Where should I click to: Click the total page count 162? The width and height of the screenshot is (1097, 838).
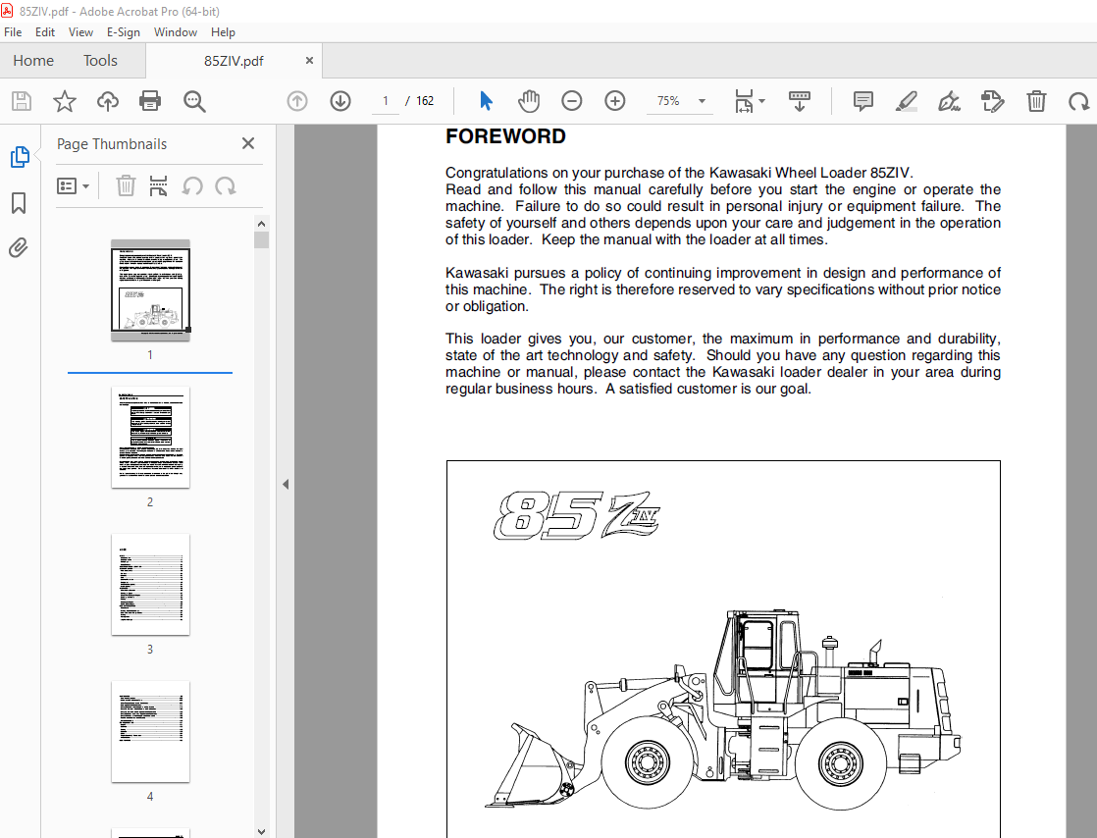pyautogui.click(x=425, y=101)
